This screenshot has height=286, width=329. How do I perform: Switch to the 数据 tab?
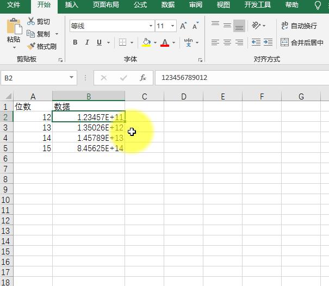coord(168,4)
